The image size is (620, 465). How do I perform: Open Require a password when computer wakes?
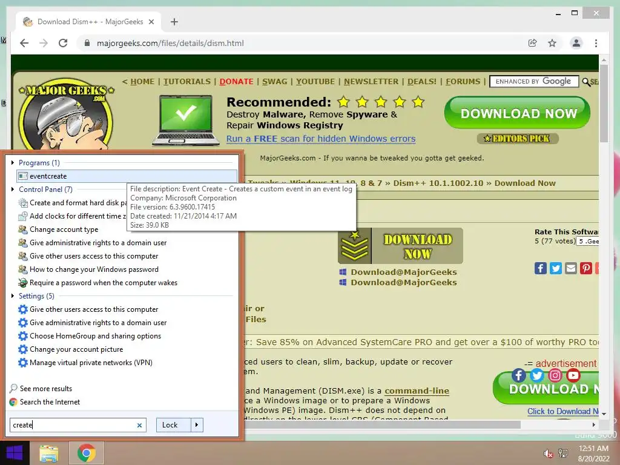pos(104,283)
